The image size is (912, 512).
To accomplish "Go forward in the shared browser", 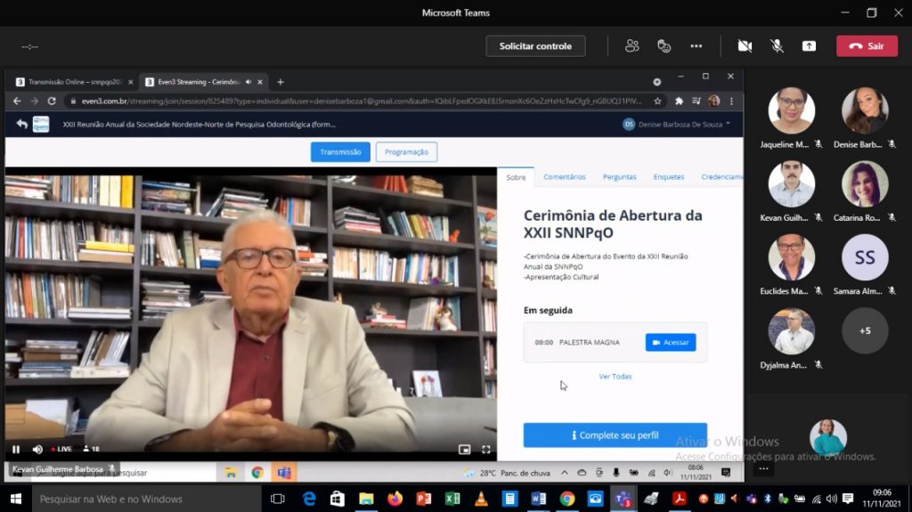I will click(x=35, y=102).
